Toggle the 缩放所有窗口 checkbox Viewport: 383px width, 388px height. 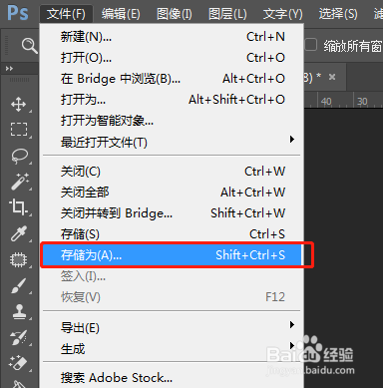click(311, 45)
